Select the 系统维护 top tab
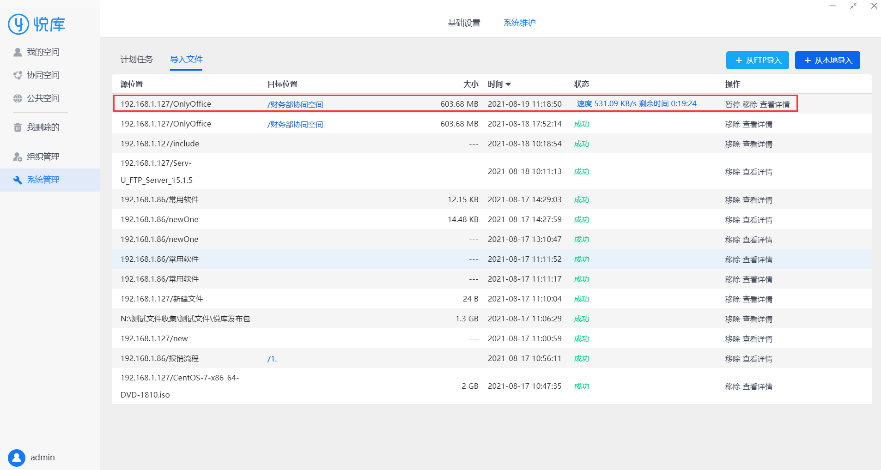Viewport: 881px width, 470px height. [519, 23]
